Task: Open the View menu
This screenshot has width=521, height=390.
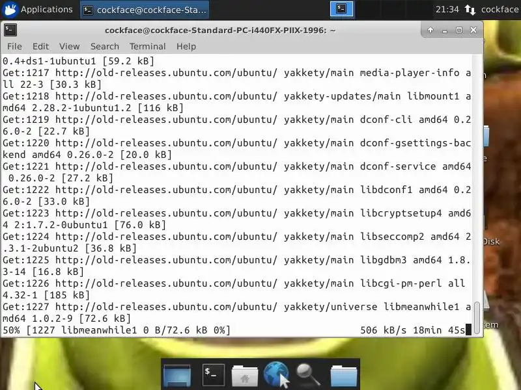Action: [70, 46]
